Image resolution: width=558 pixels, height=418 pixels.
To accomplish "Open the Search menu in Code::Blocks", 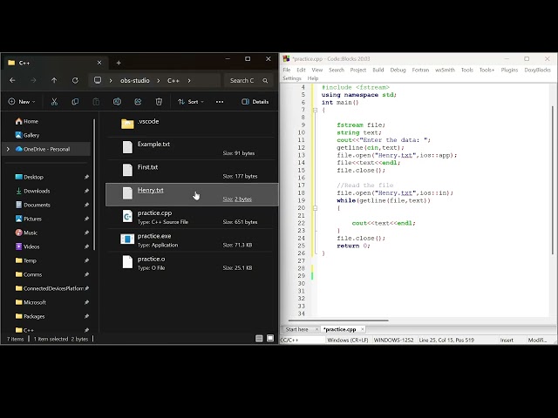I will point(337,70).
